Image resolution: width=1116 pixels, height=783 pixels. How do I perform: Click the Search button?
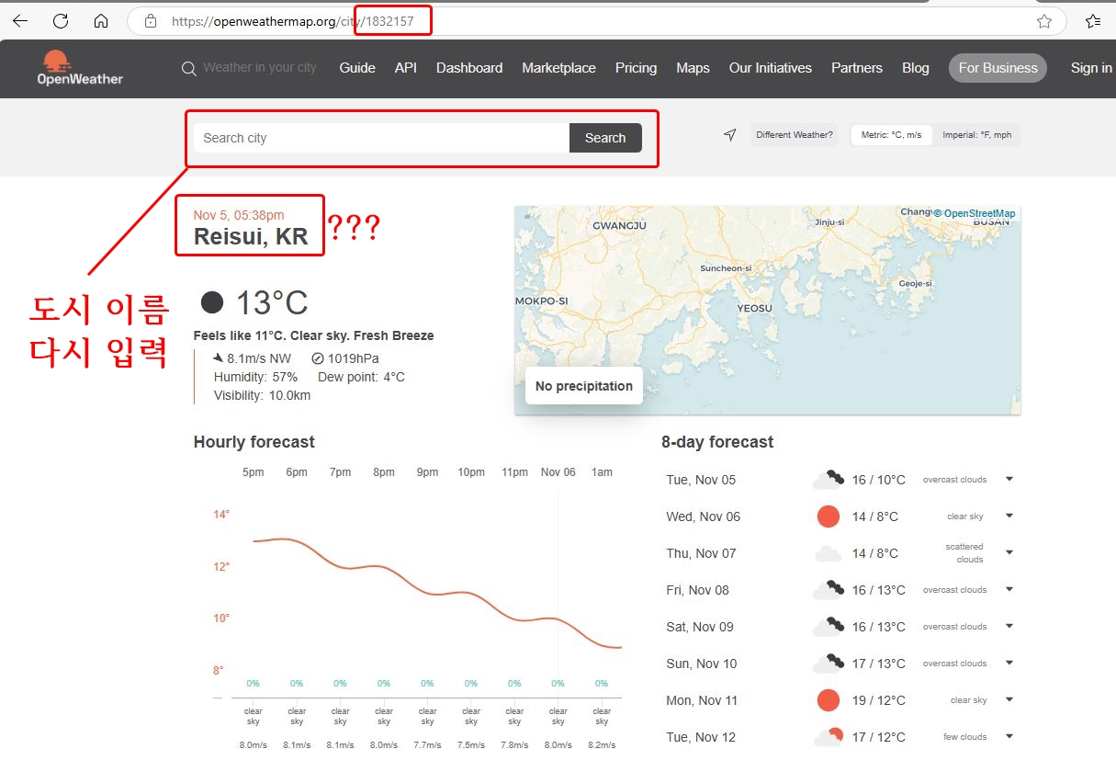pos(605,138)
